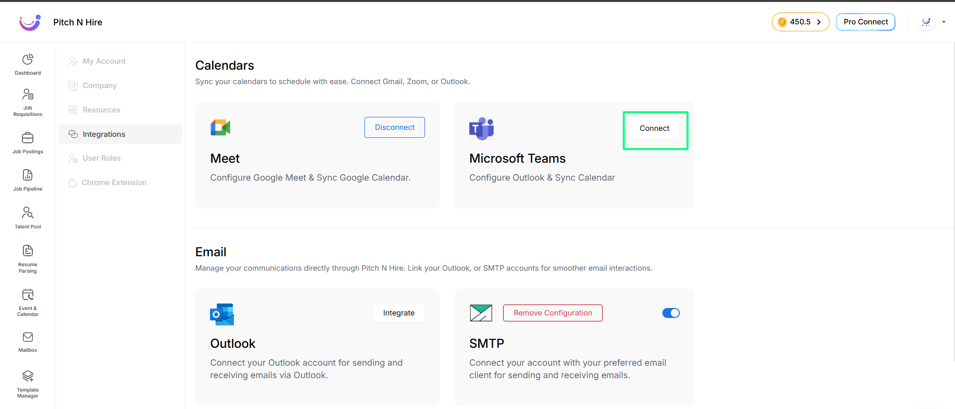Viewport: 955px width, 409px height.
Task: Go to Job Postings
Action: pos(28,143)
